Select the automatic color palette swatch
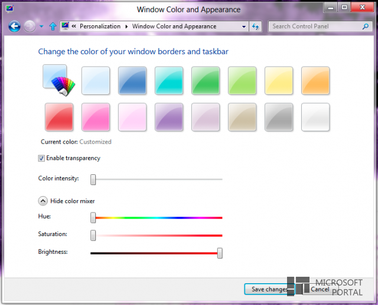The width and height of the screenshot is (378, 305). [x=58, y=80]
